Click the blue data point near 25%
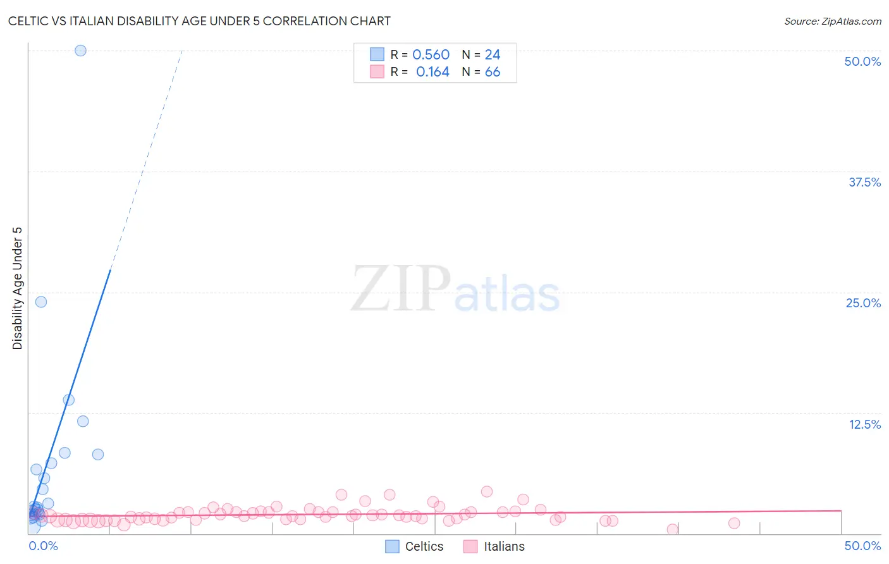Viewport: 889px width, 564px height. [x=41, y=302]
